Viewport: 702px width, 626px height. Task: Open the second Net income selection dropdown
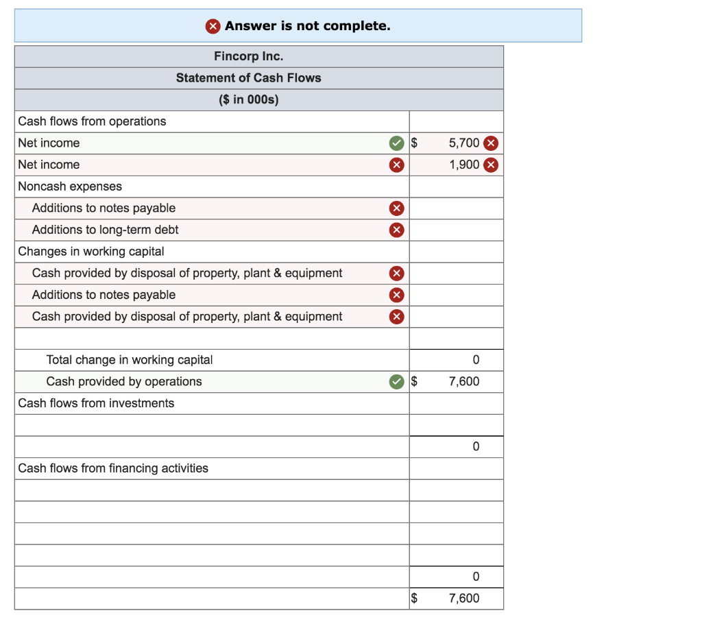[206, 165]
